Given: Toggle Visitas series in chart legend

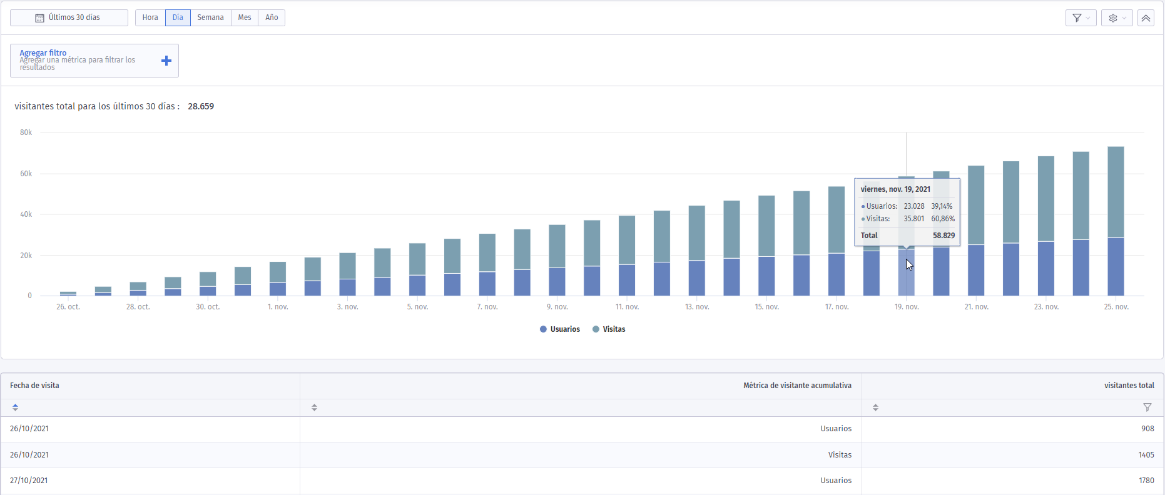Looking at the screenshot, I should point(609,329).
